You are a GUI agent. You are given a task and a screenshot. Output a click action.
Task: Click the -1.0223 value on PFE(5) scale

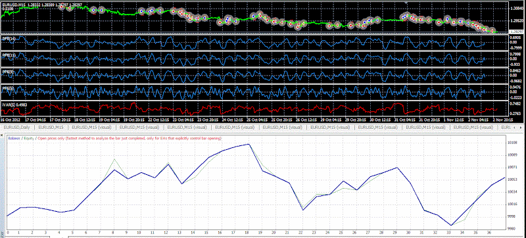click(x=515, y=97)
